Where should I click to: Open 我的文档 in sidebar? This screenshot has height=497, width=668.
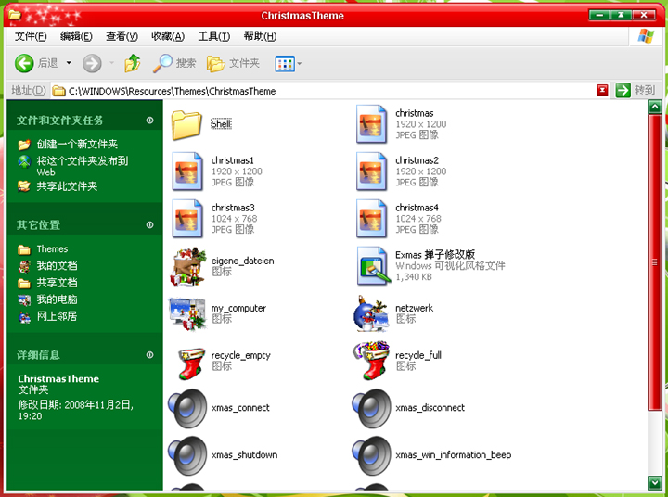(57, 266)
